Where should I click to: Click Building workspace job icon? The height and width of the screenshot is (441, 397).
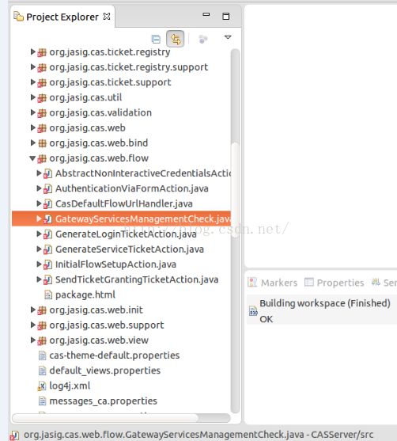click(x=253, y=311)
